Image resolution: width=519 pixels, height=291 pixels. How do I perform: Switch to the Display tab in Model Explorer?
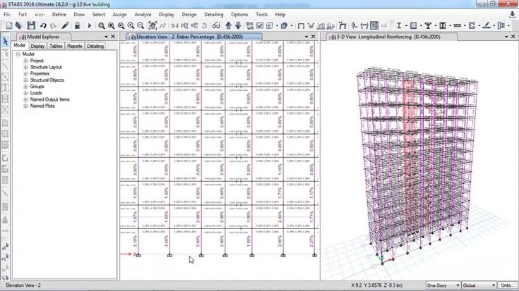click(37, 47)
